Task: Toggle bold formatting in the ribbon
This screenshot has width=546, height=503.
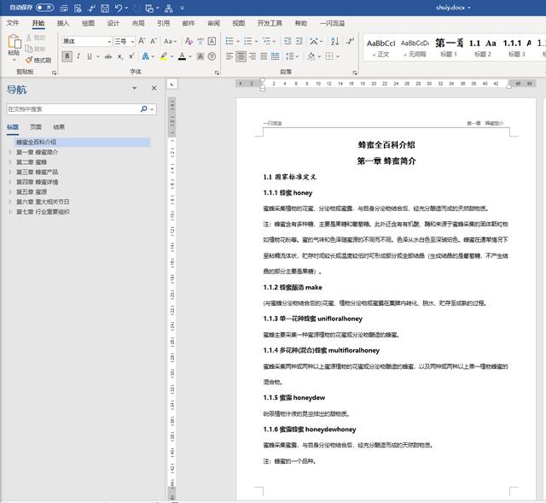Action: click(x=66, y=56)
